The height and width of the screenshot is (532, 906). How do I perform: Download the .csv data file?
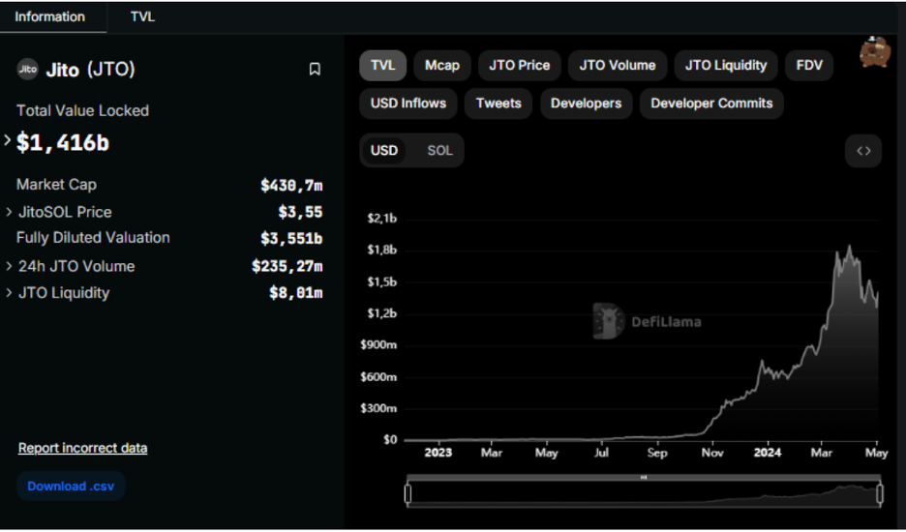coord(71,487)
